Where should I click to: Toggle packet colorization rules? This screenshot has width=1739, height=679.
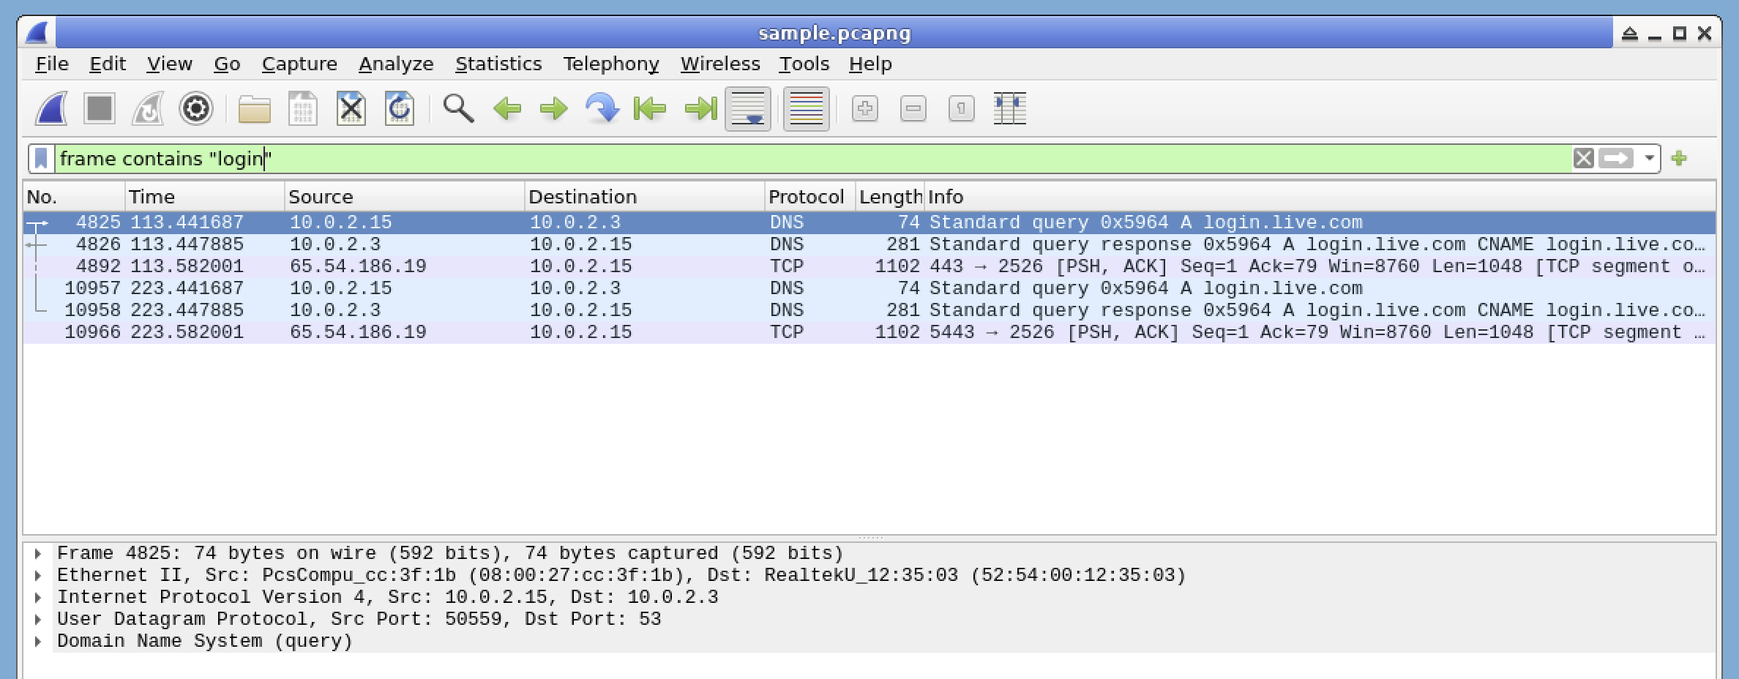(807, 109)
